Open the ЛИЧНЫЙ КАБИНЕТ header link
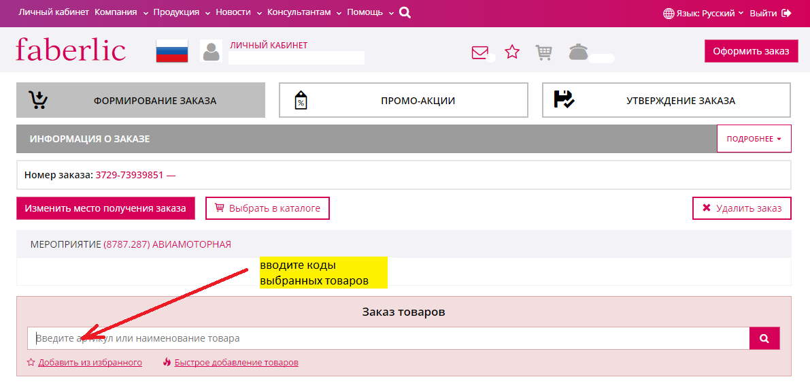 [269, 46]
